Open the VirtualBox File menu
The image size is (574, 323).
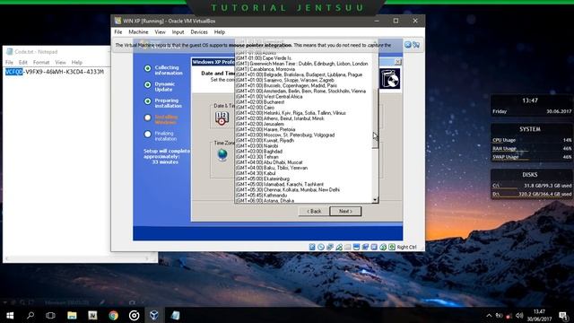(118, 32)
